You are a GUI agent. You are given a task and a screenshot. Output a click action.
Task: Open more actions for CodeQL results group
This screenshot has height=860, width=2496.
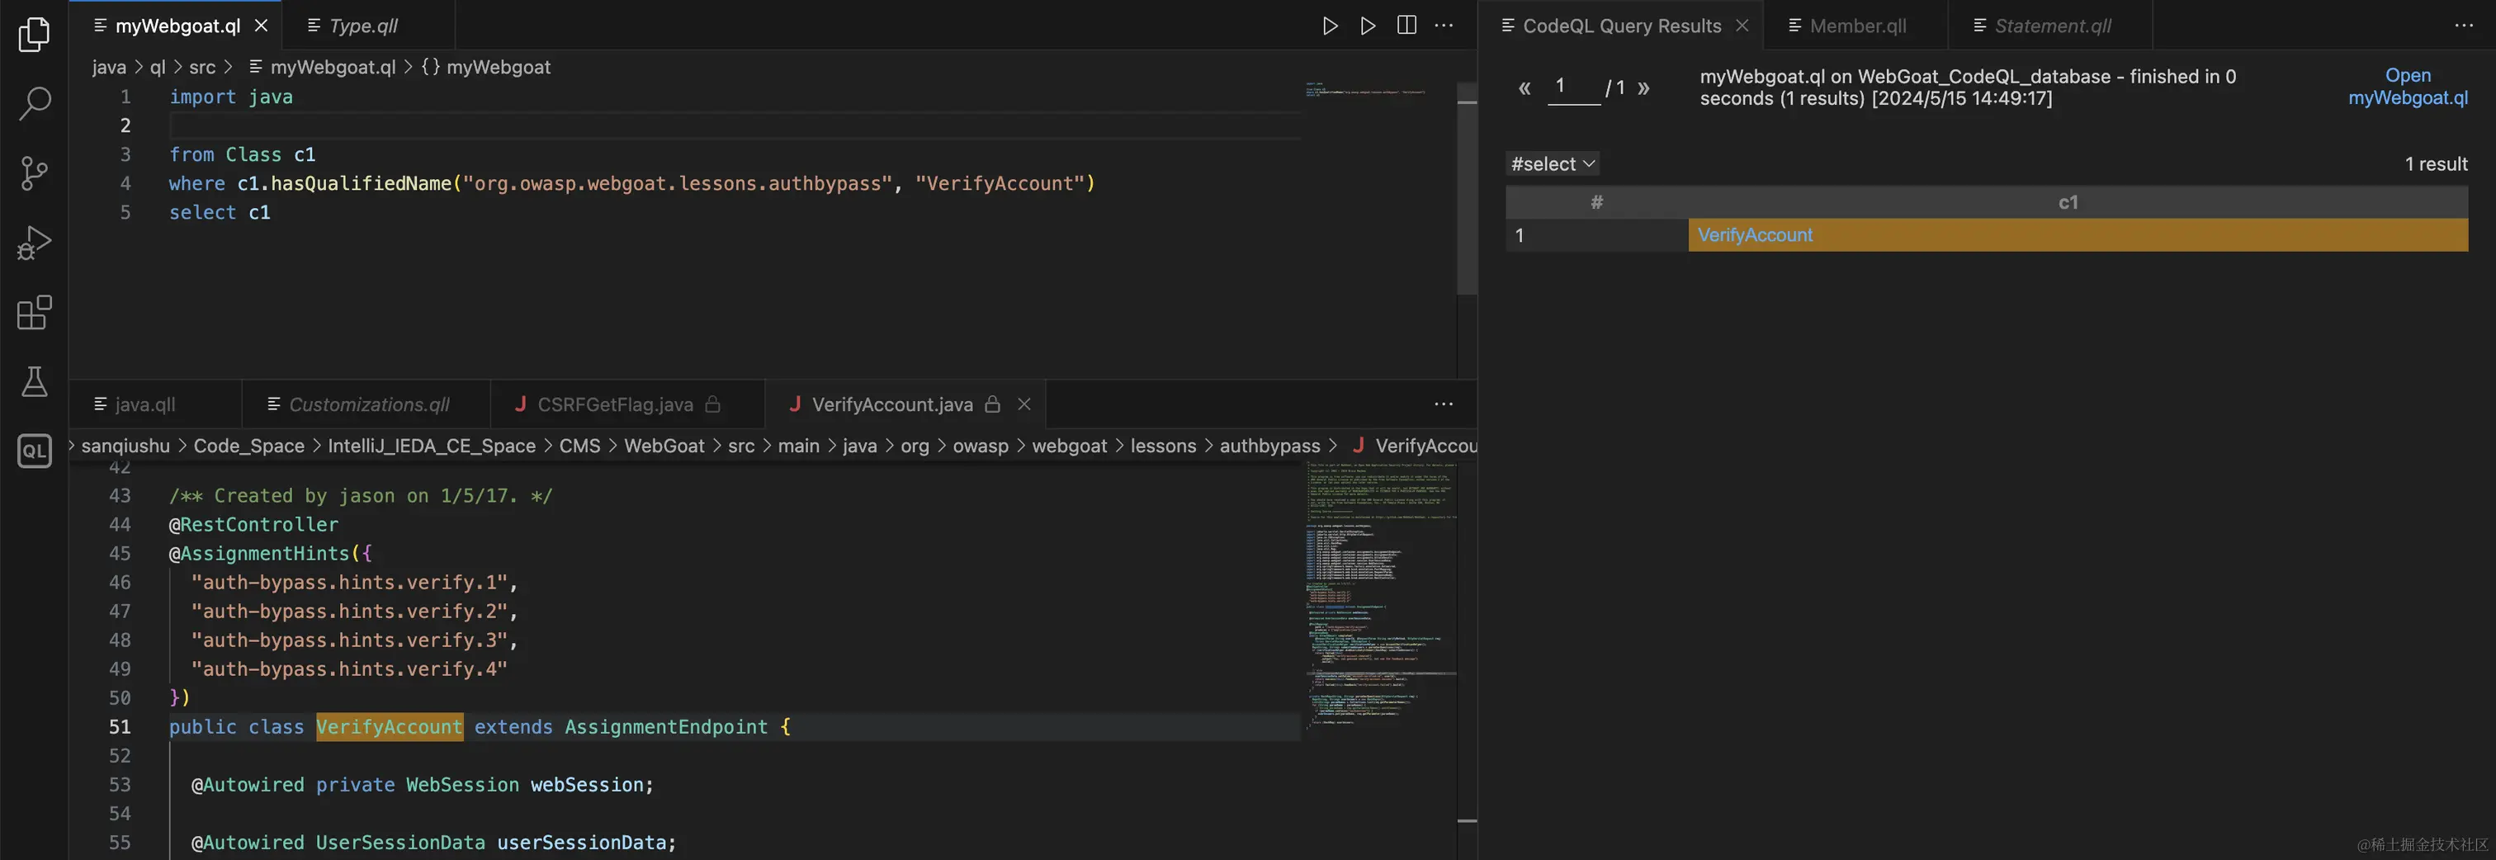tap(2464, 26)
